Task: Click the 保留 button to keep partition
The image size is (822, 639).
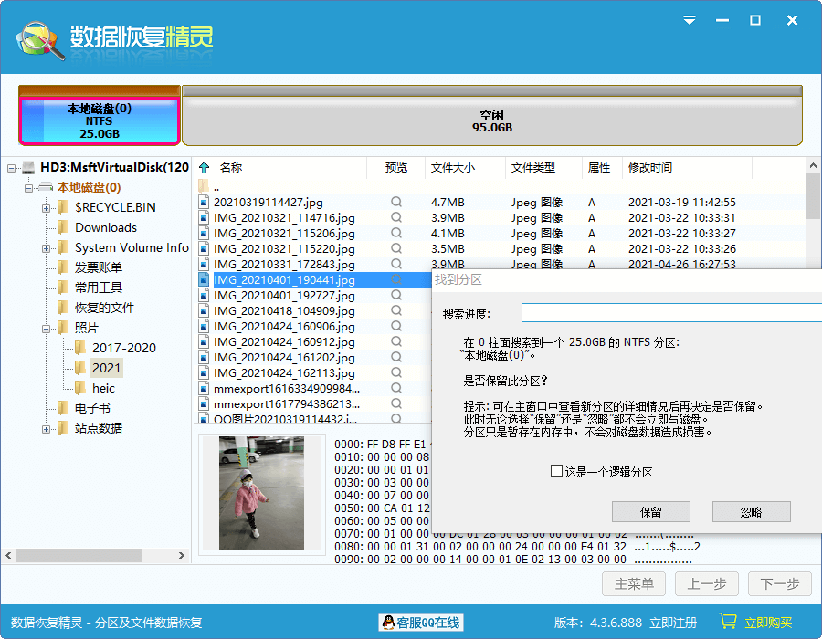Action: (650, 511)
